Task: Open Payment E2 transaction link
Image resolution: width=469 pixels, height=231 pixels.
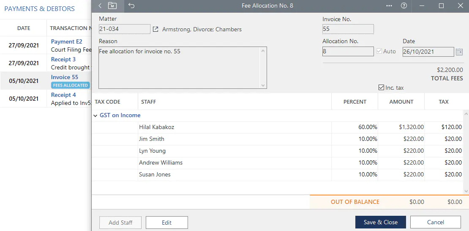Action: (x=66, y=41)
